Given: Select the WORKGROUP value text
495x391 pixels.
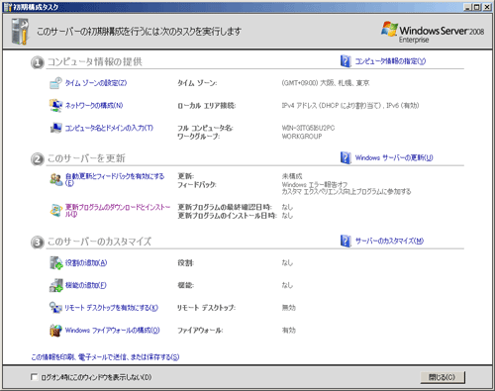Looking at the screenshot, I should point(302,137).
